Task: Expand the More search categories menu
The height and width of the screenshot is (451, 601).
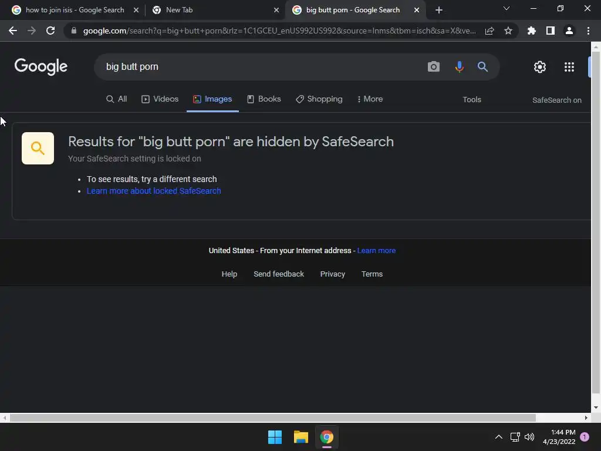Action: 370,99
